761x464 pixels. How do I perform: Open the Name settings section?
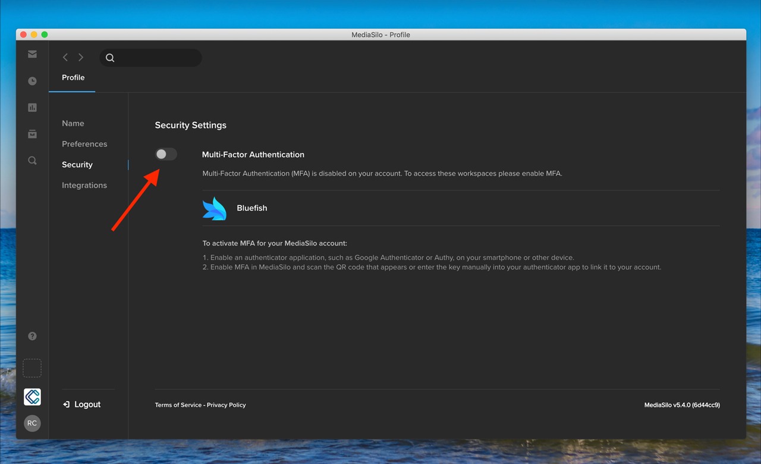[x=73, y=123]
